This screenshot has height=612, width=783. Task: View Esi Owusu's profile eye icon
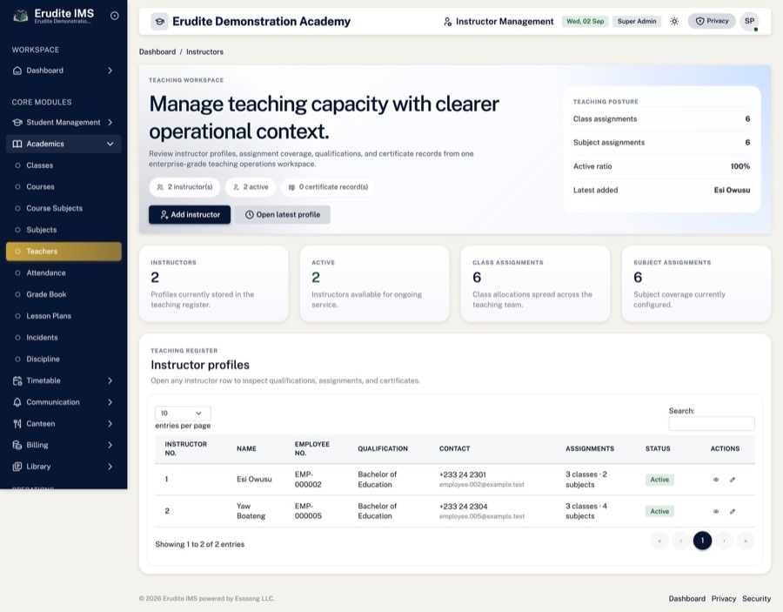tap(716, 480)
